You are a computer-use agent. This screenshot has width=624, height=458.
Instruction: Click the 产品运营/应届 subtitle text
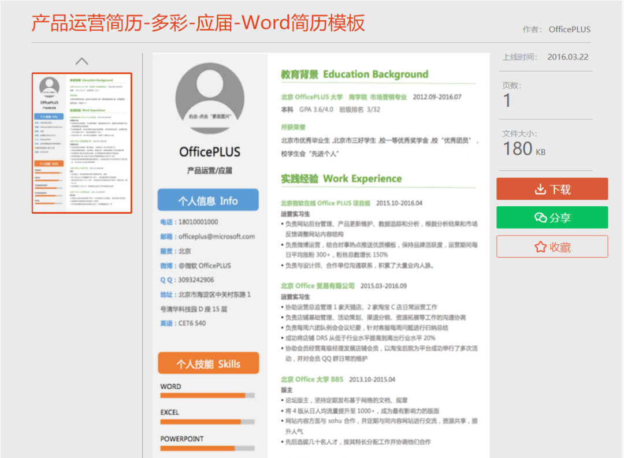pos(210,171)
